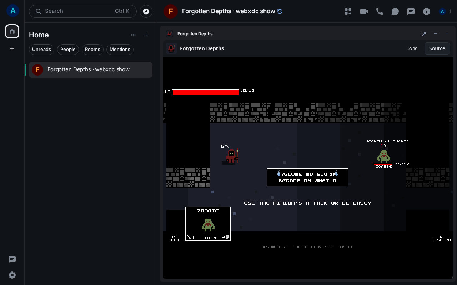The height and width of the screenshot is (285, 457).
Task: Open the extensions grid-plus icon in the room header
Action: pos(348,11)
